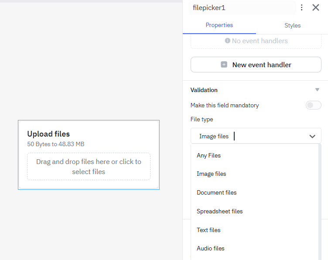Add a New event handler

coord(256,65)
